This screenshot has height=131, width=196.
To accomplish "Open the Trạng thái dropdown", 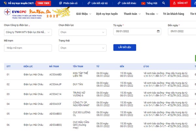I will pos(83,48).
